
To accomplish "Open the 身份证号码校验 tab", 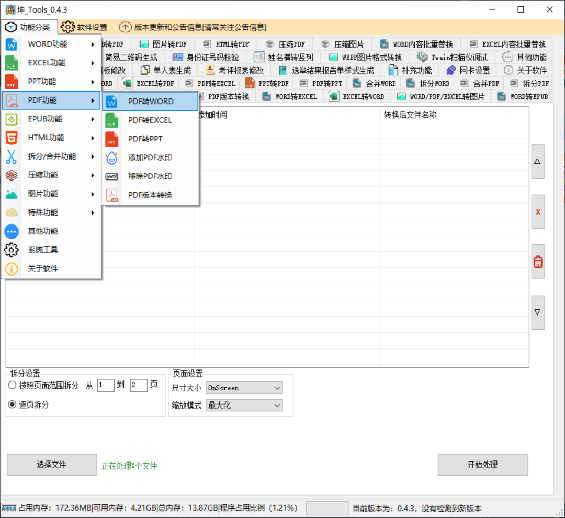I will coord(206,58).
